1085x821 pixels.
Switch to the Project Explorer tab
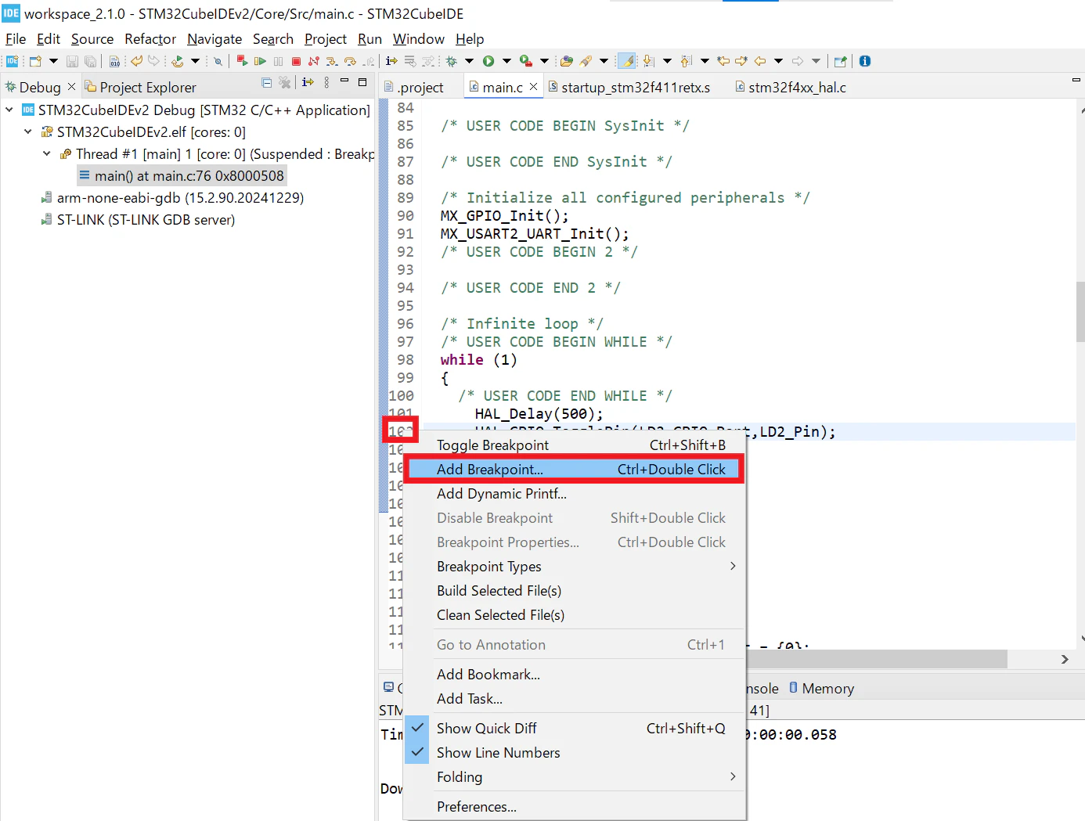(x=141, y=87)
